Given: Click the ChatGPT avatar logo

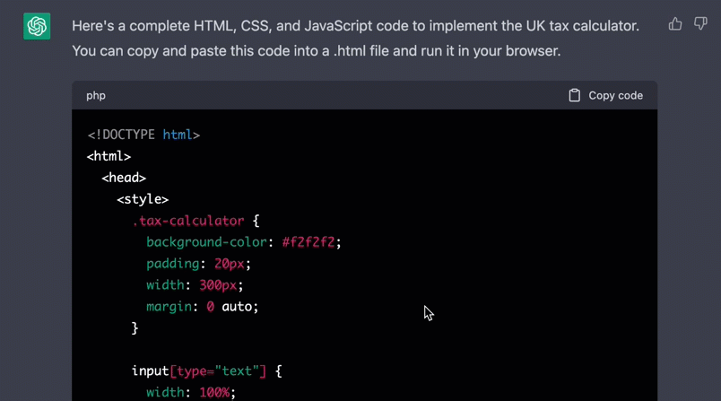Looking at the screenshot, I should tap(37, 26).
